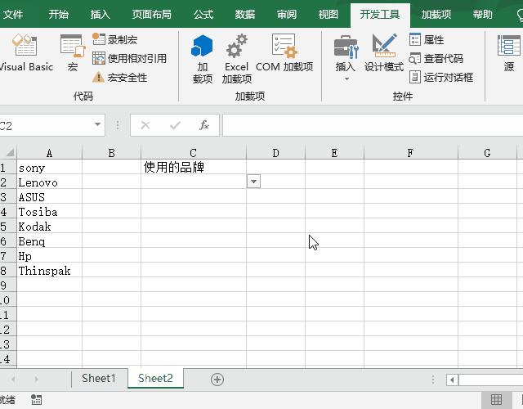Viewport: 523px width, 409px height.
Task: Select cell A1 containing sony
Action: click(x=49, y=167)
